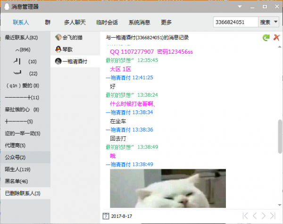Select the 陌生人(119) group
The image size is (283, 224).
(x=25, y=169)
